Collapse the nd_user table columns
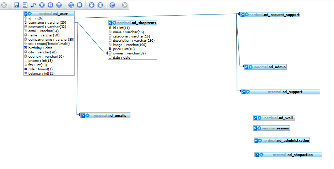This screenshot has height=169, width=334. click(26, 14)
